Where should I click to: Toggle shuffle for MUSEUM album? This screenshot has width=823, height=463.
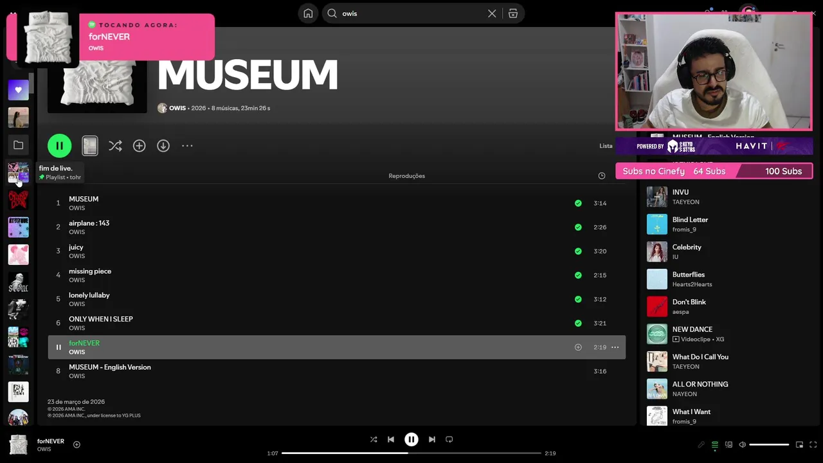pyautogui.click(x=115, y=146)
